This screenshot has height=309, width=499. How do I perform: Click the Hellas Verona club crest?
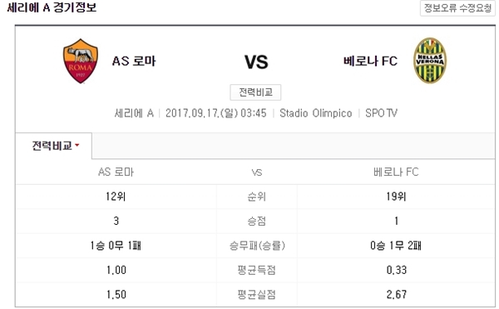click(430, 61)
